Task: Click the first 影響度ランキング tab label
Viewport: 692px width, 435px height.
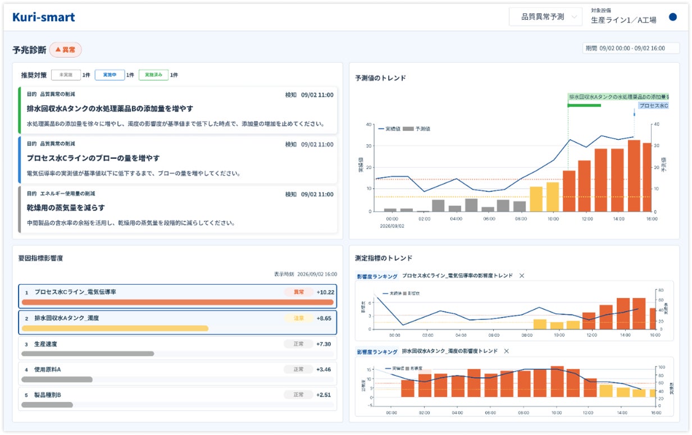Action: pyautogui.click(x=377, y=276)
